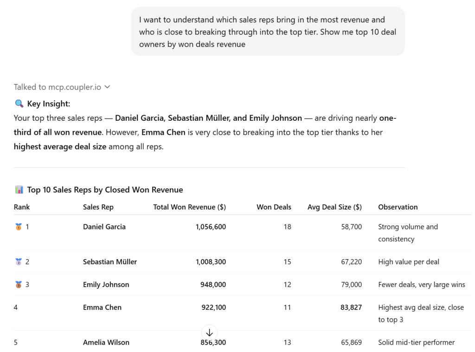The height and width of the screenshot is (352, 475).
Task: Click the bold 83,827 average deal size value
Action: tap(351, 307)
